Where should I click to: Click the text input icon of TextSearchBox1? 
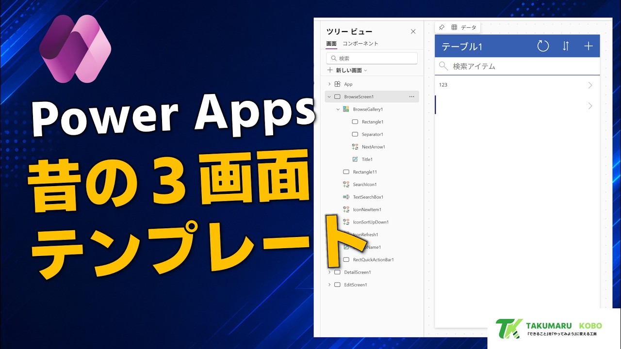346,197
